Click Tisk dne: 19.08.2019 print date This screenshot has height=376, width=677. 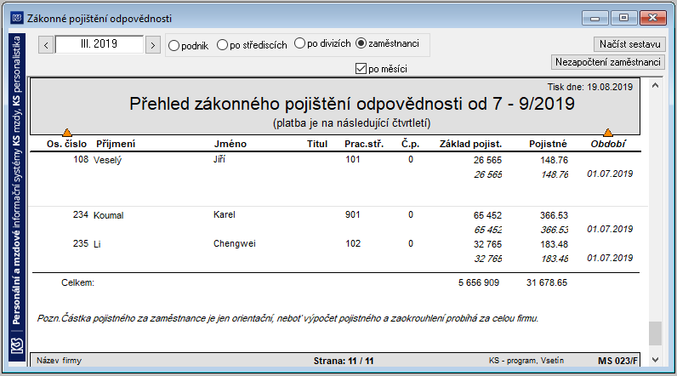pos(589,87)
